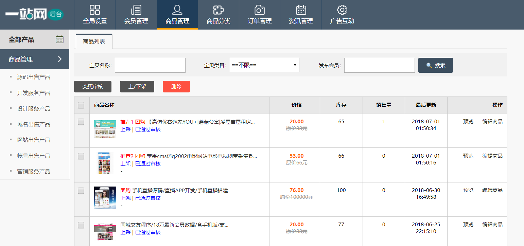Expand 商品管理 sidebar section chevron
This screenshot has width=524, height=246.
pos(59,59)
